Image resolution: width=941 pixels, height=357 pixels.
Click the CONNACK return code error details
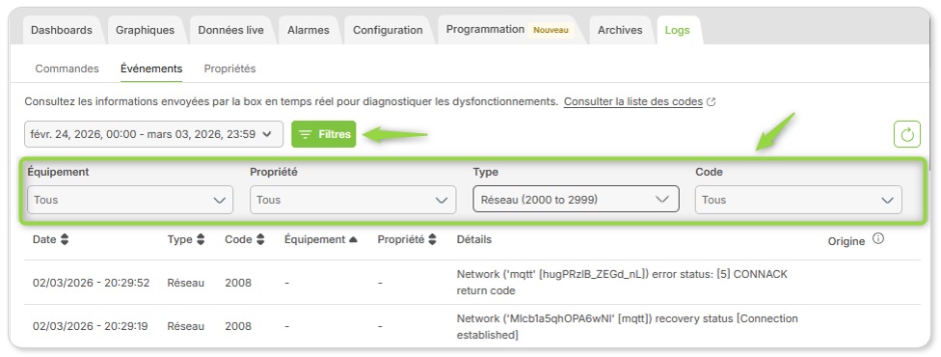click(x=622, y=283)
